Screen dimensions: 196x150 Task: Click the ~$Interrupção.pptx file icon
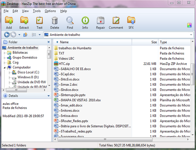point(56,95)
